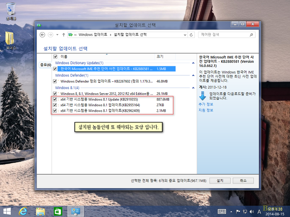This screenshot has height=217, width=290.
Task: Open Action Center flag icon
Action: (x=238, y=212)
